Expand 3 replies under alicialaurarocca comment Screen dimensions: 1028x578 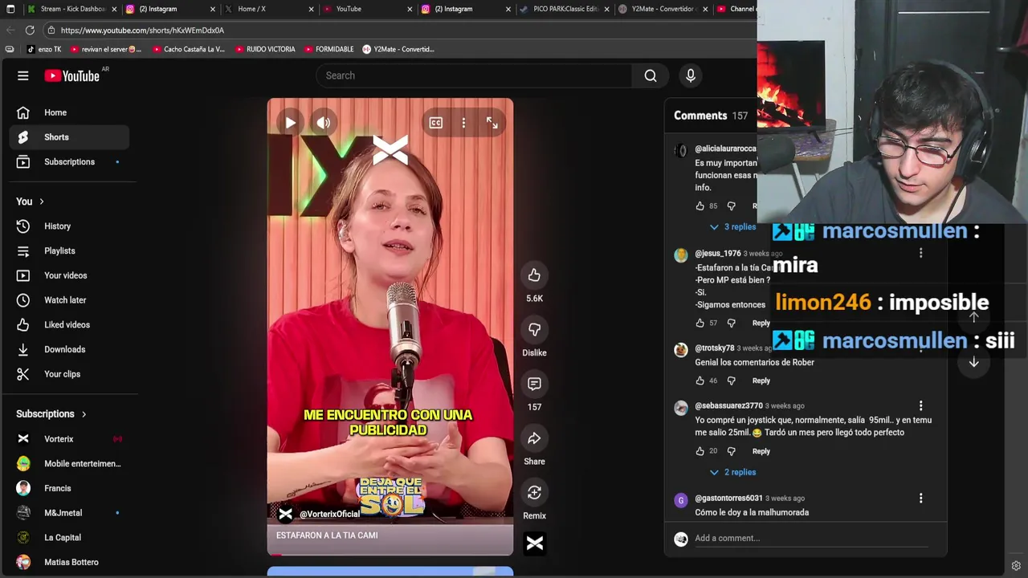732,227
